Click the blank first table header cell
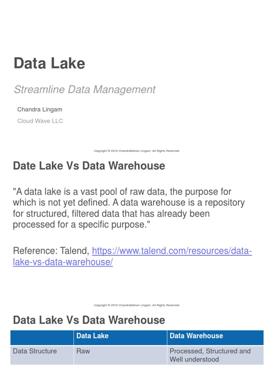 pyautogui.click(x=42, y=338)
